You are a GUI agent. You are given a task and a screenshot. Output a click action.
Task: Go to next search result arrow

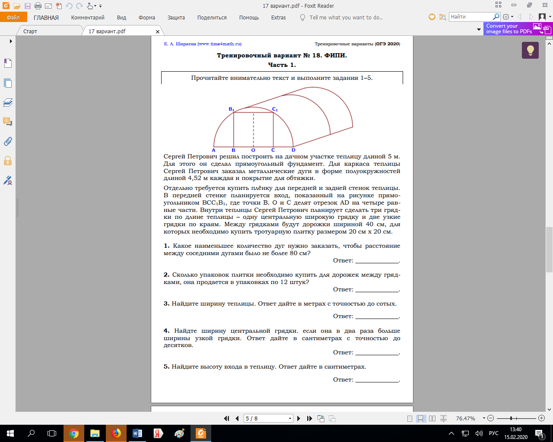[531, 17]
